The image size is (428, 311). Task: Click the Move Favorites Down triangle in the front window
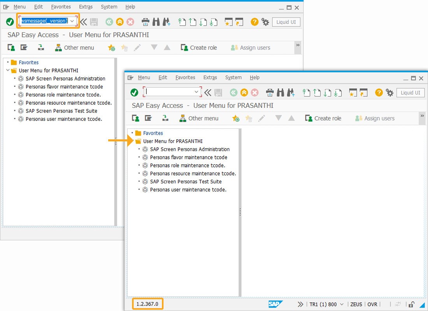coord(279,118)
